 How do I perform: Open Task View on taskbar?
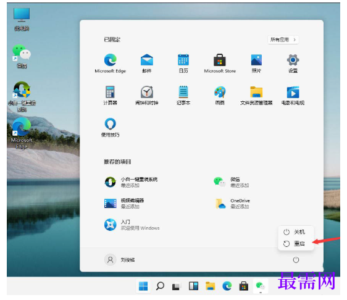tap(177, 286)
